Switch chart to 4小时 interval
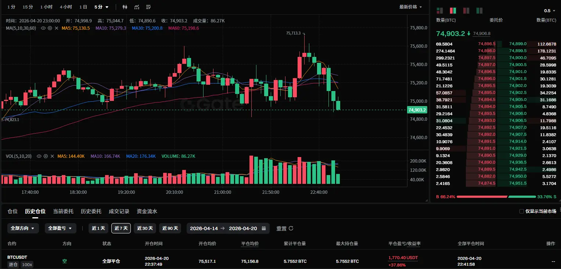The width and height of the screenshot is (561, 269). [x=66, y=7]
